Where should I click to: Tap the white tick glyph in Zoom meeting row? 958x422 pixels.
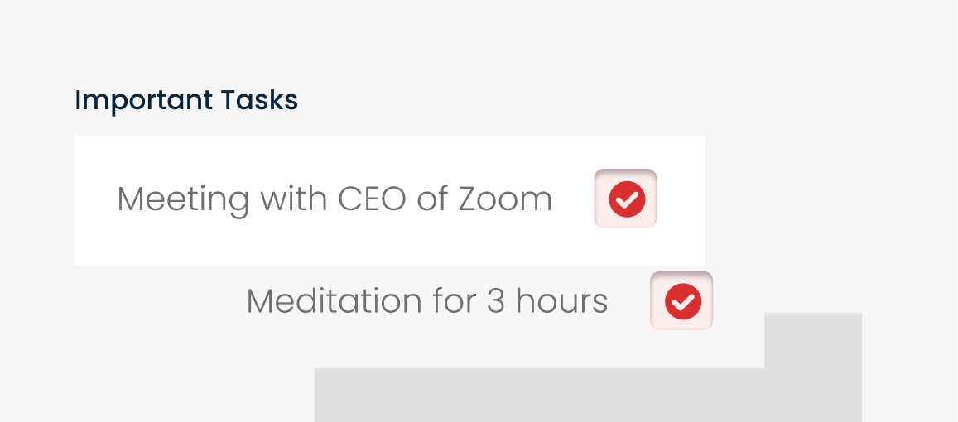pyautogui.click(x=627, y=199)
